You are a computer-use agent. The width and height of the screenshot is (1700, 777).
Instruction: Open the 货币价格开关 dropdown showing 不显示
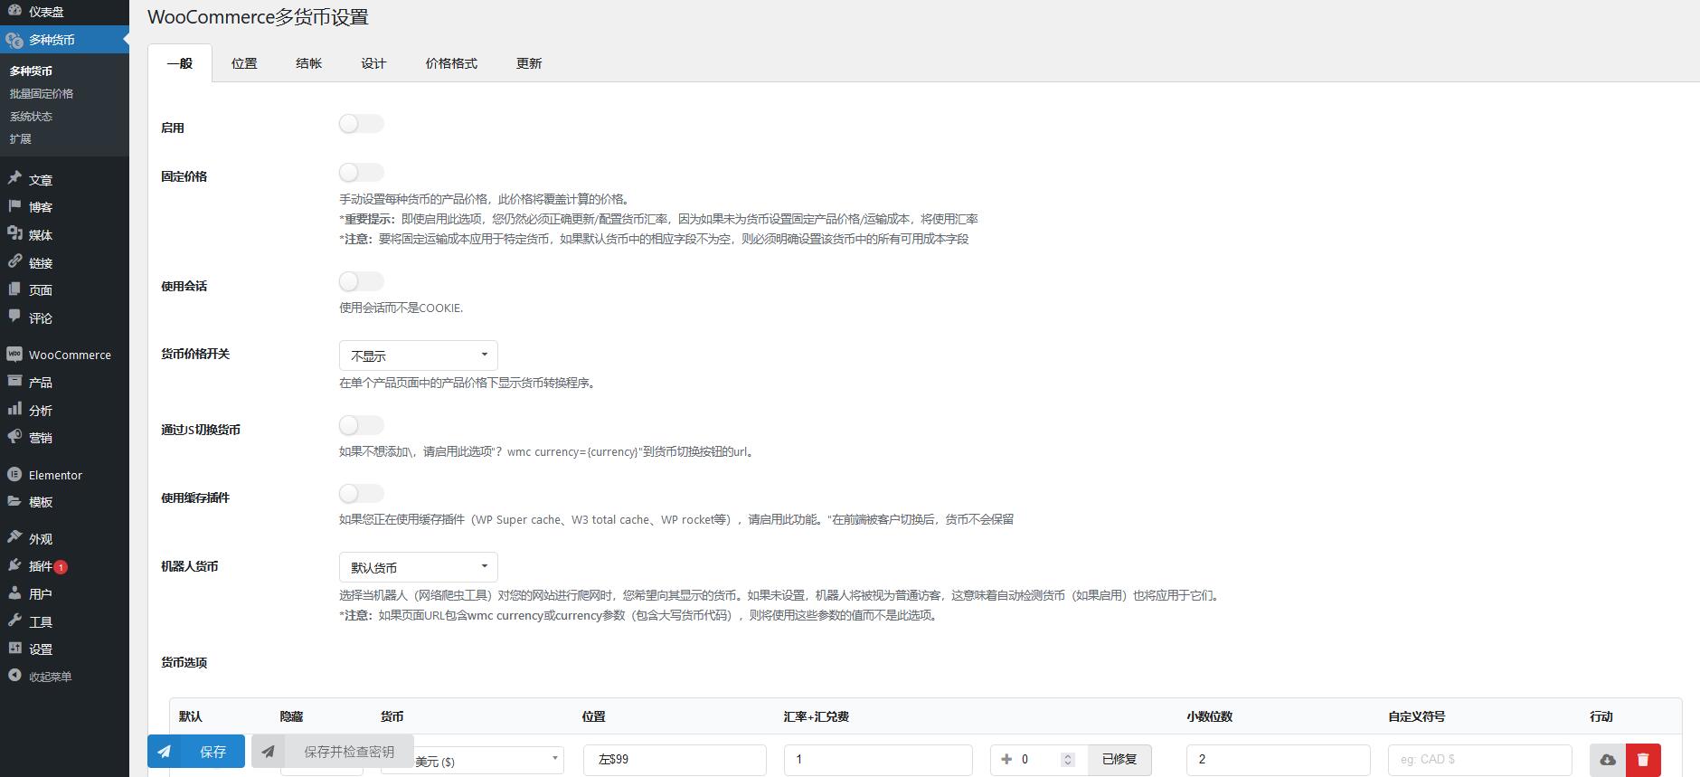(x=418, y=355)
